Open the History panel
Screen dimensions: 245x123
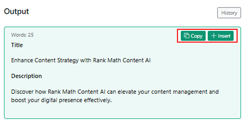click(x=229, y=13)
